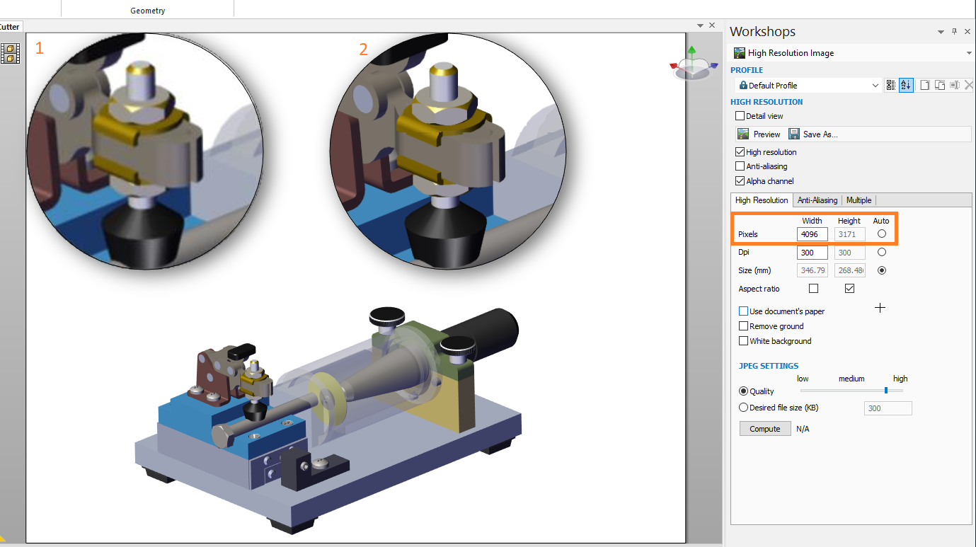
Task: Switch to the Multiple tab
Action: (x=859, y=200)
